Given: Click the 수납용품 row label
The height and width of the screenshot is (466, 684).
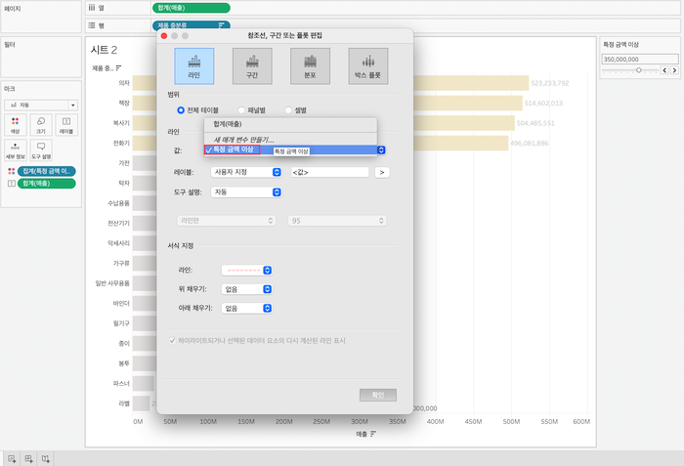Looking at the screenshot, I should point(118,203).
